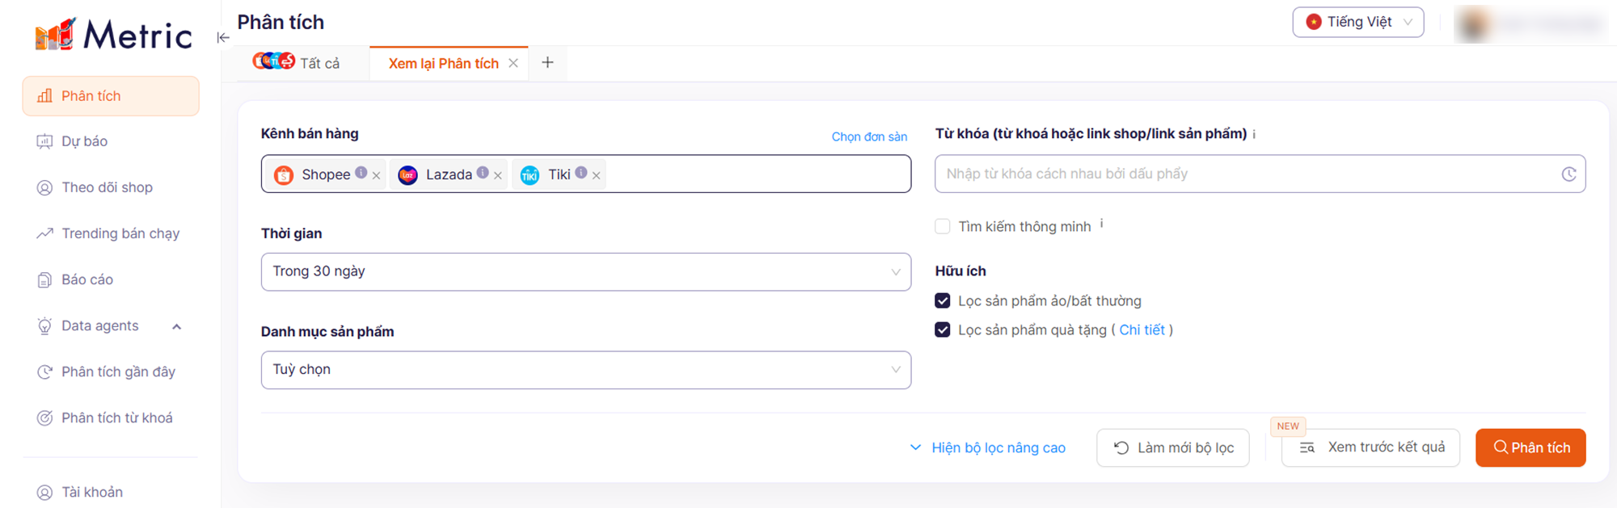1617x508 pixels.
Task: Click the keyword field info icon
Action: [1254, 134]
